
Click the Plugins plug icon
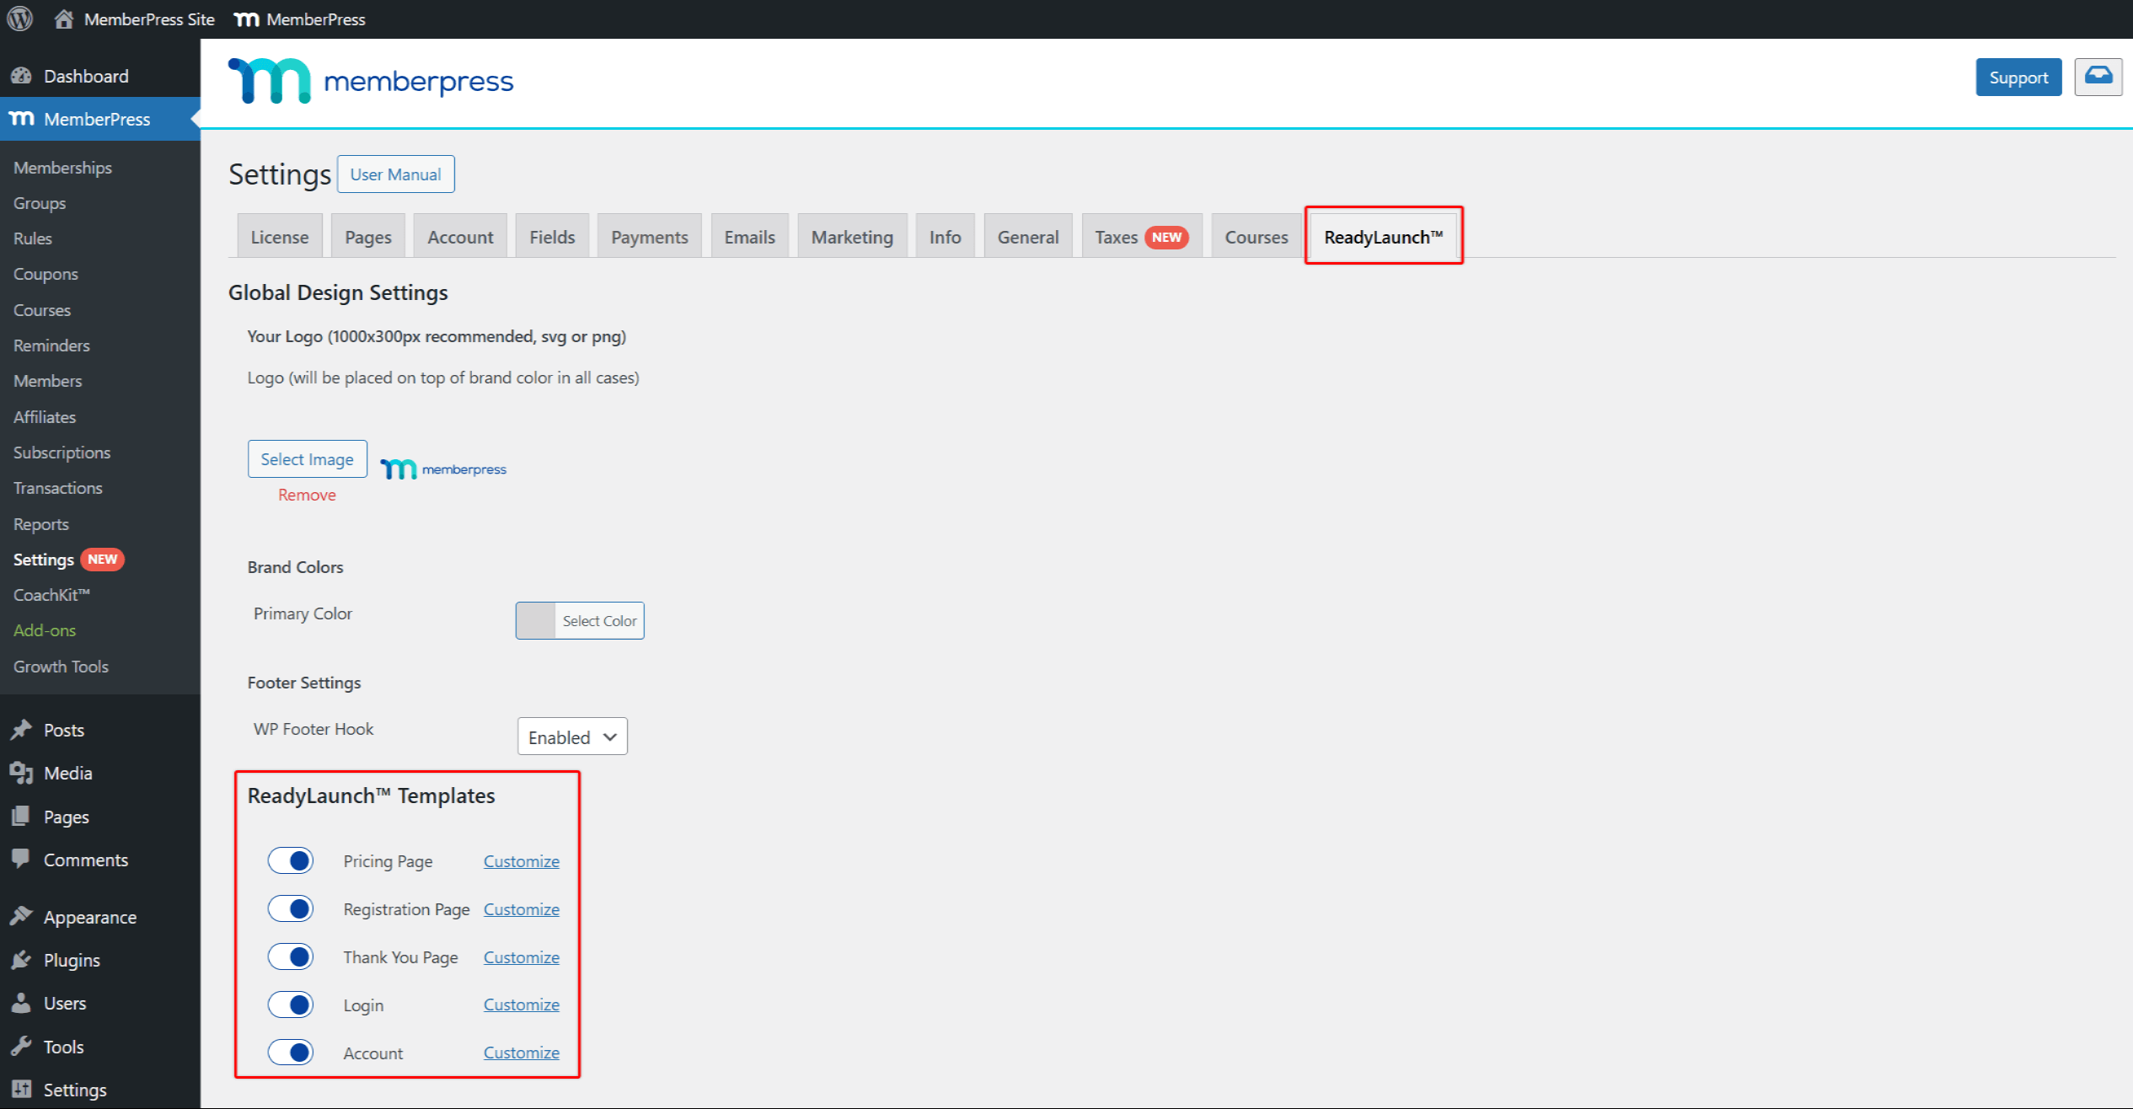click(22, 960)
